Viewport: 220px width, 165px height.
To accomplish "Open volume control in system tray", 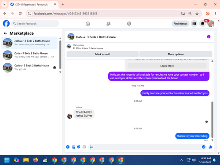I will (x=194, y=160).
